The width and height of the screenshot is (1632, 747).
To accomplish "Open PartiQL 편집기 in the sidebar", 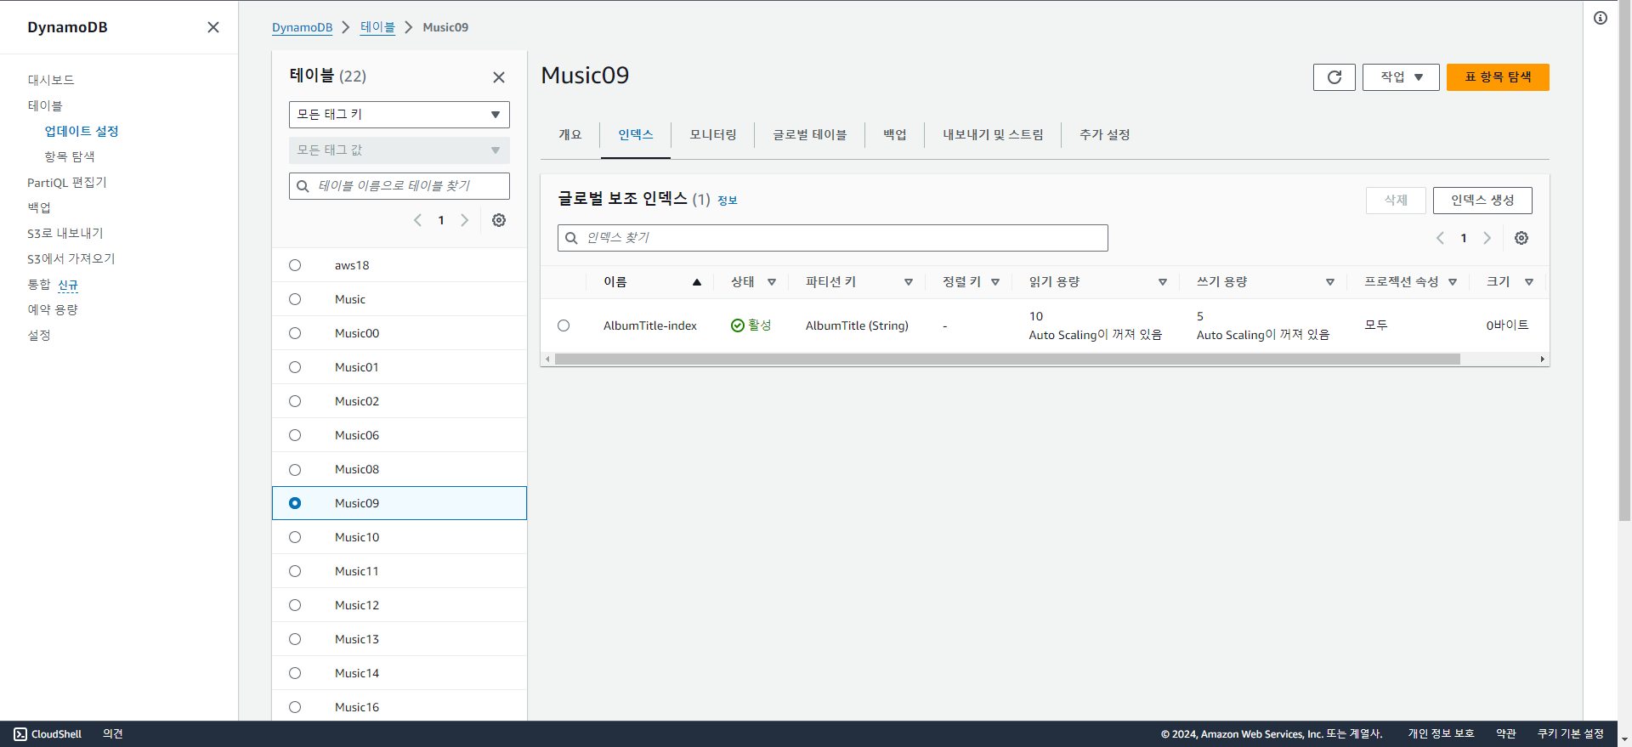I will (67, 182).
